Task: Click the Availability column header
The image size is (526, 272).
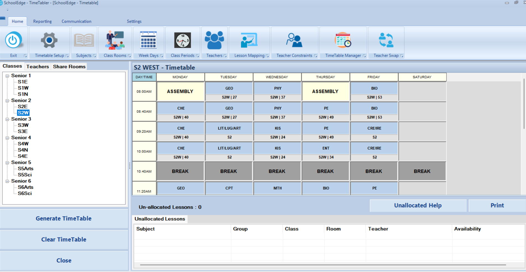Action: coord(488,229)
